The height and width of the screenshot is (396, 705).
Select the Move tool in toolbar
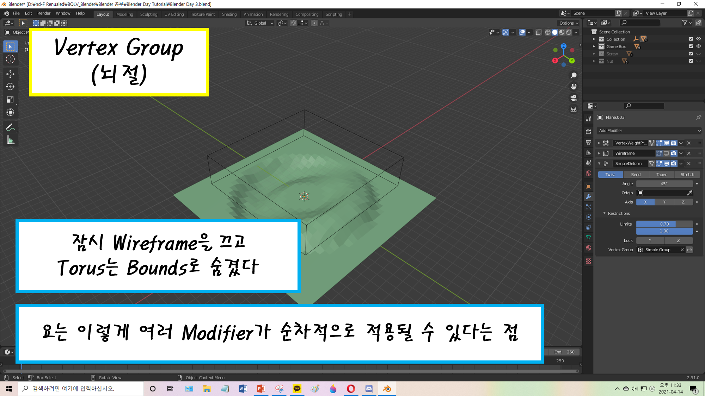pos(10,74)
